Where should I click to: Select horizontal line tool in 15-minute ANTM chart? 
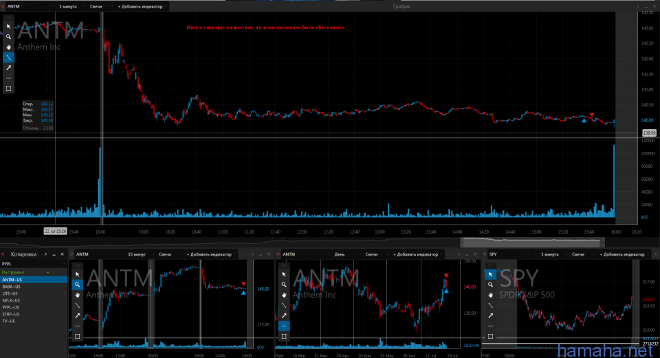tap(78, 326)
